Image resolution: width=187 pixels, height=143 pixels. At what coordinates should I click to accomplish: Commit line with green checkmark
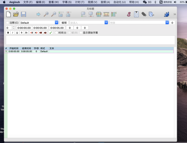click(x=51, y=33)
